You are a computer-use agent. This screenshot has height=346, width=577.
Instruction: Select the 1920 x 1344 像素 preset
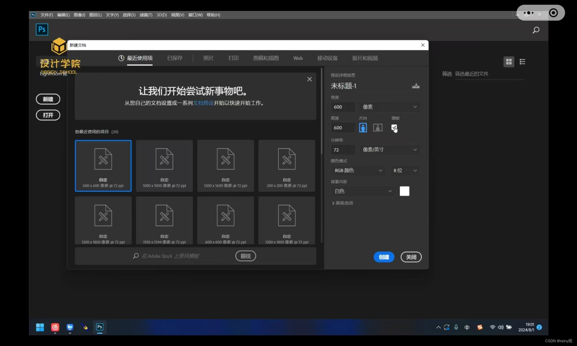click(x=164, y=221)
